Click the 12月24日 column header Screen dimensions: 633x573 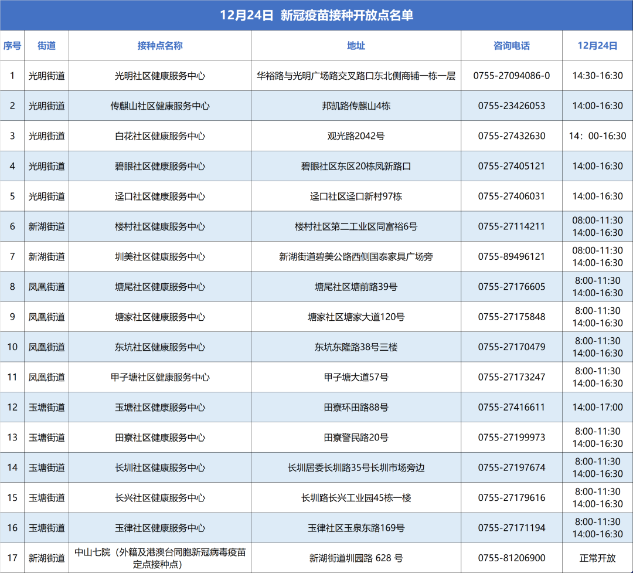pos(597,46)
